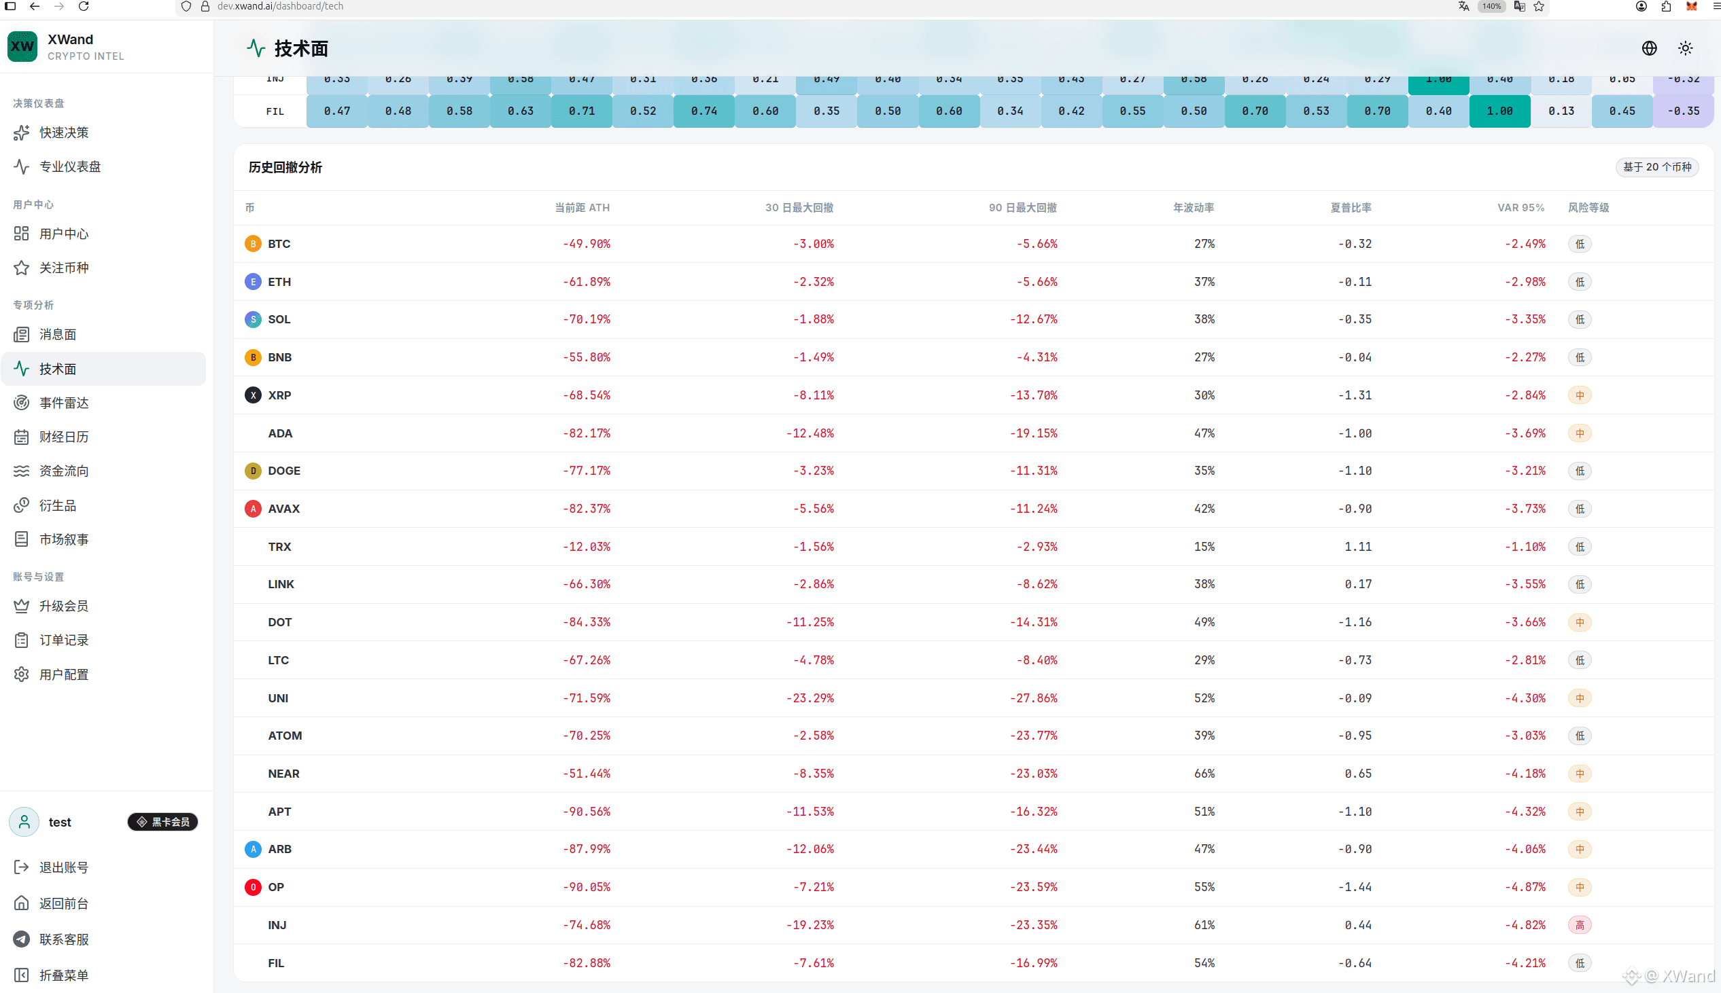Screen dimensions: 1721x993
Task: Click the teal 1.00 cell in FIL row
Action: point(1500,111)
